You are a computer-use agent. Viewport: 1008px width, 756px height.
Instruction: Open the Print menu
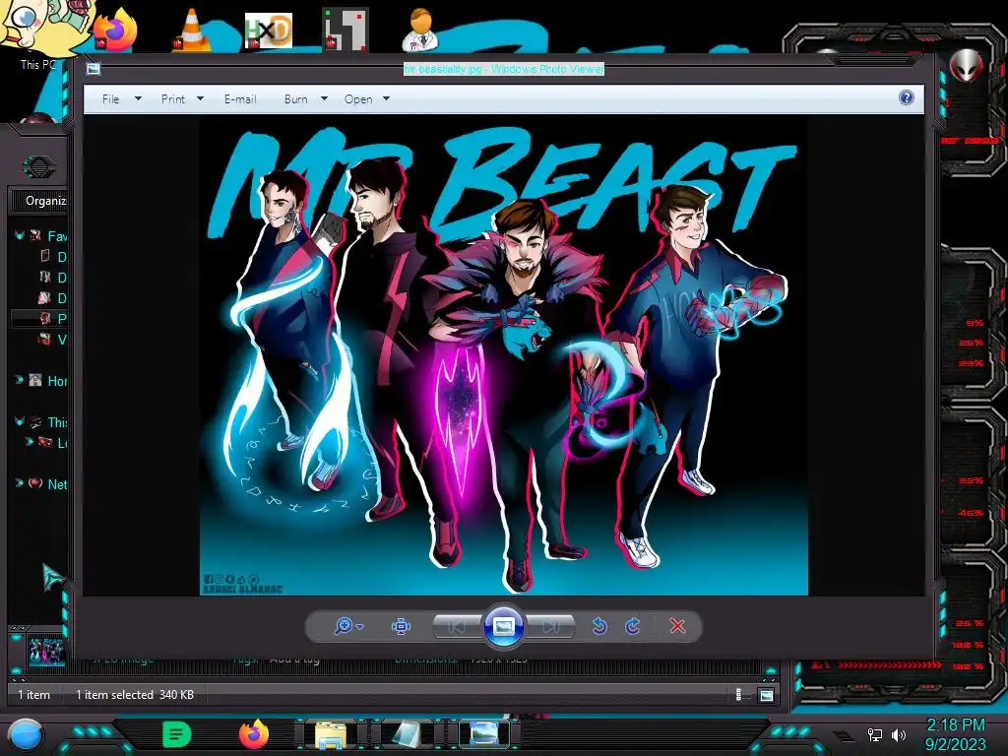pos(173,99)
